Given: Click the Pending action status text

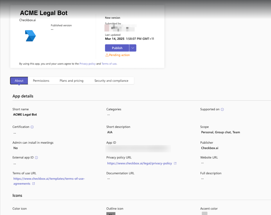Looking at the screenshot, I should pyautogui.click(x=120, y=55).
